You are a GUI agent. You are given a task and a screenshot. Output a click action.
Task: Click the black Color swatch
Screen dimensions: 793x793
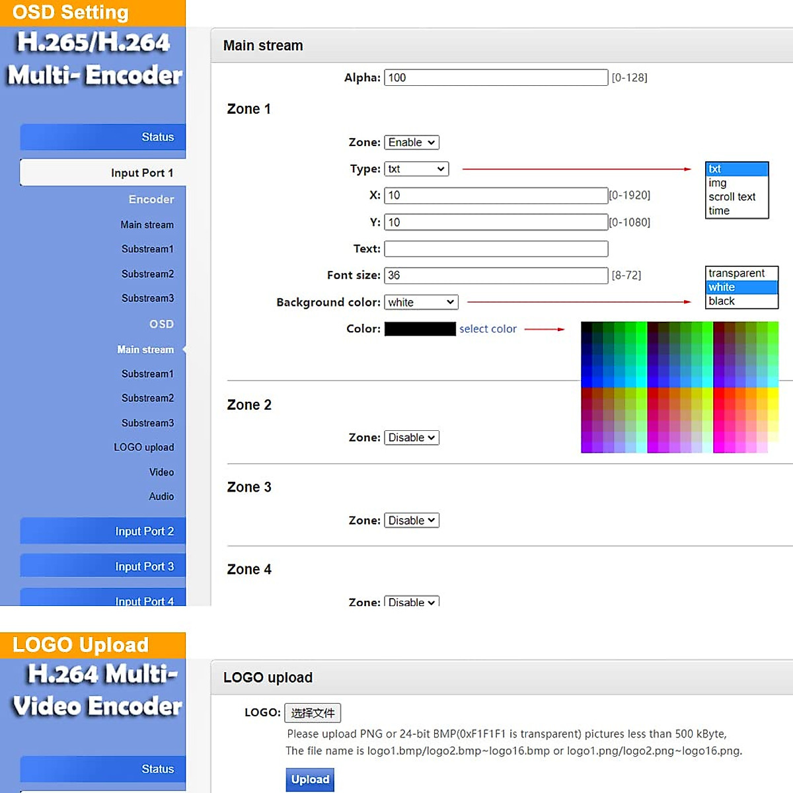coord(420,329)
